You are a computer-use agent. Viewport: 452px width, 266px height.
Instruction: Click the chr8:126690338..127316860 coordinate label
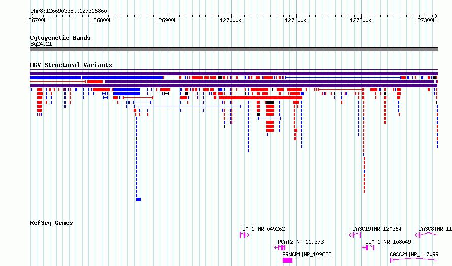(69, 11)
